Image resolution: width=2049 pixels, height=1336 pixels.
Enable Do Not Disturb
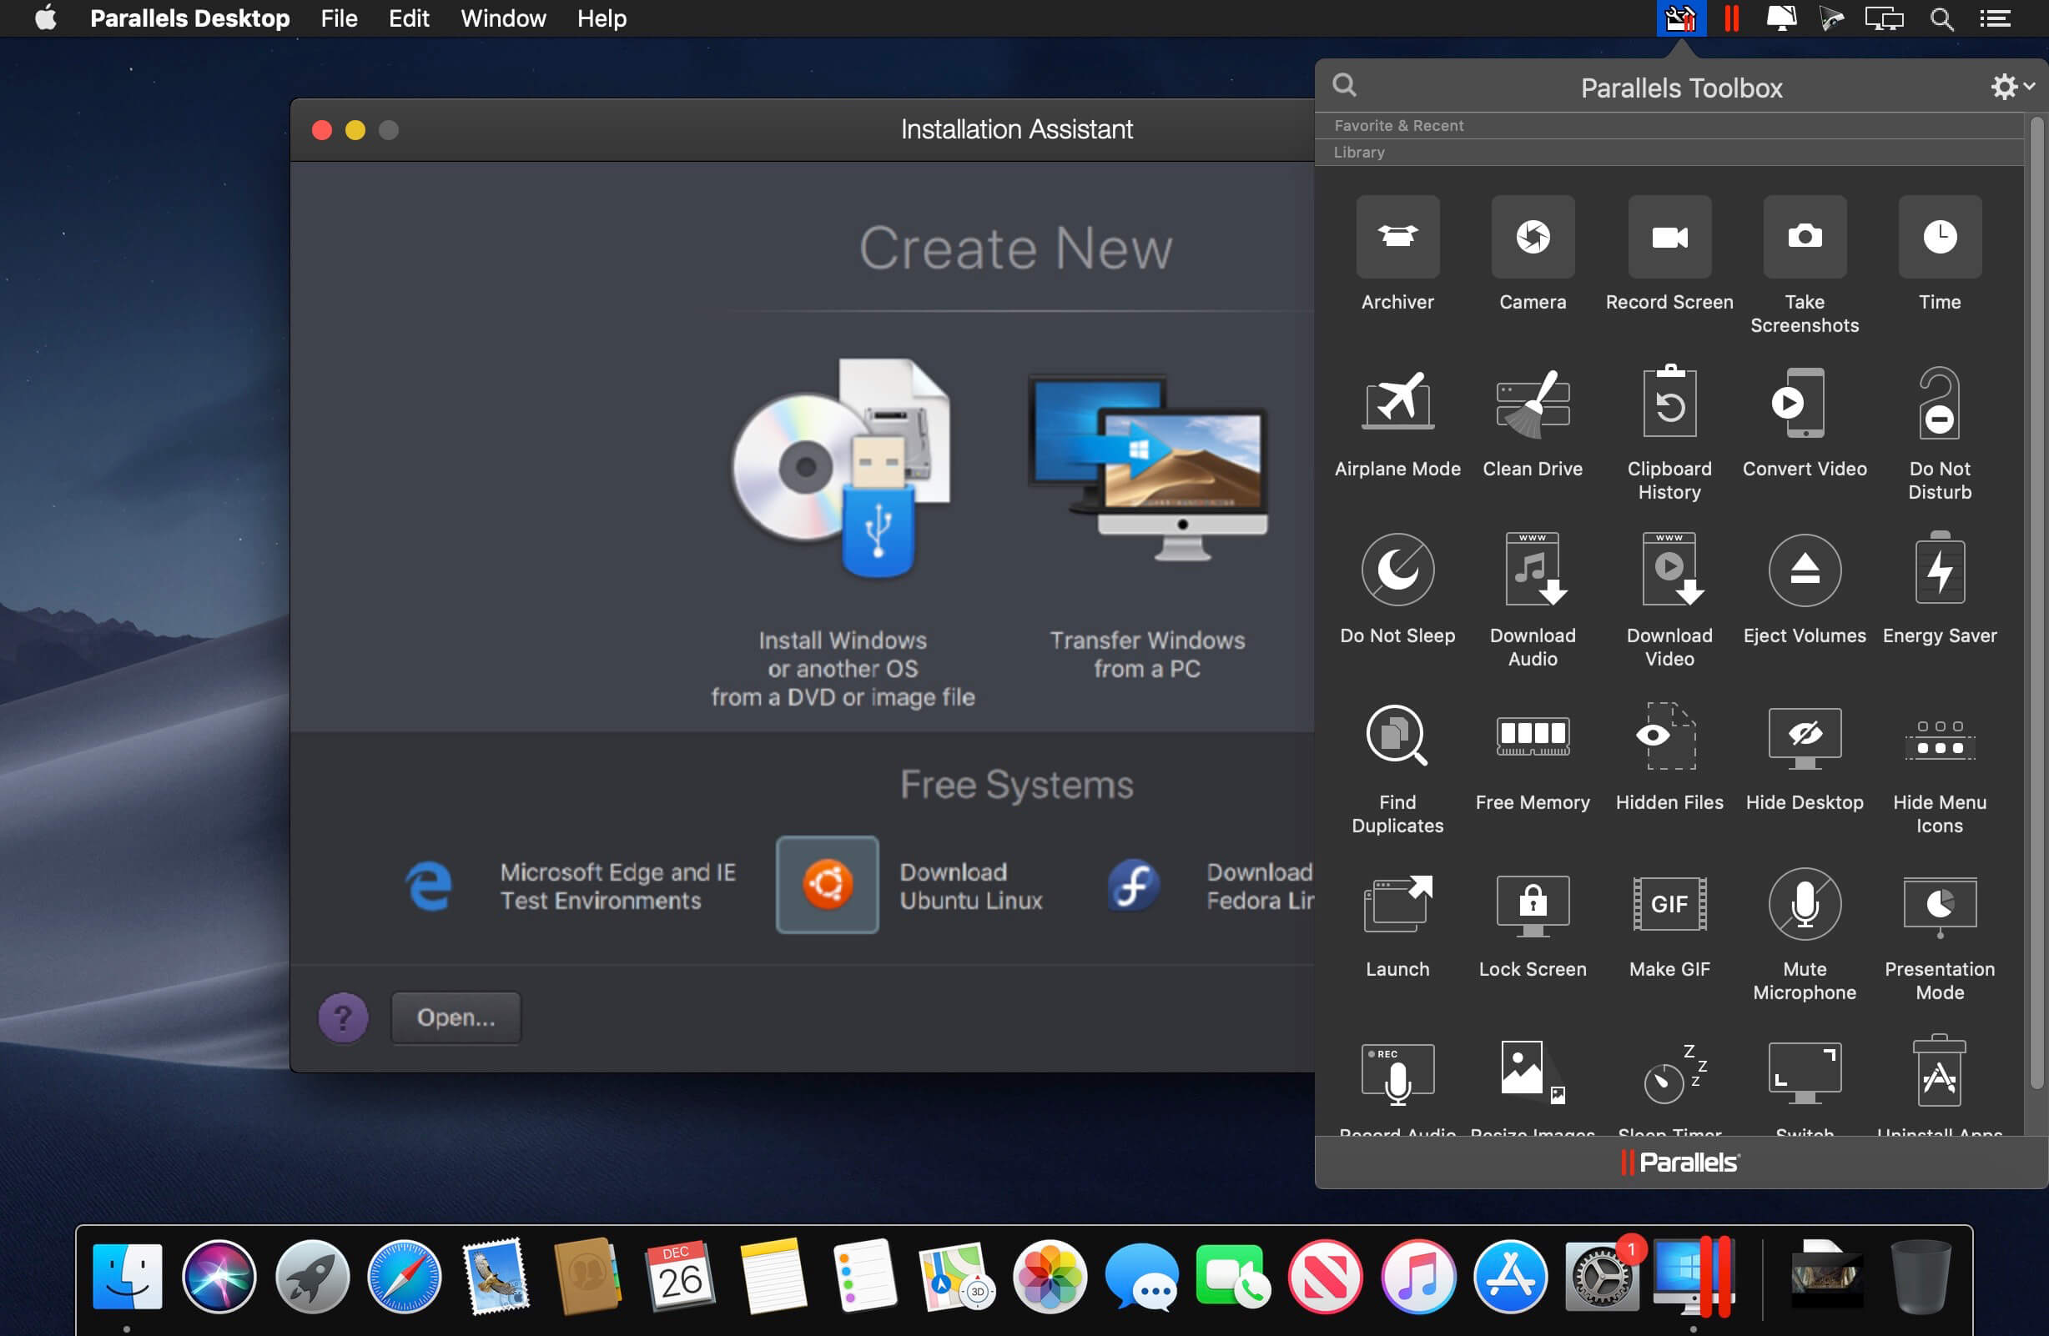(x=1939, y=403)
